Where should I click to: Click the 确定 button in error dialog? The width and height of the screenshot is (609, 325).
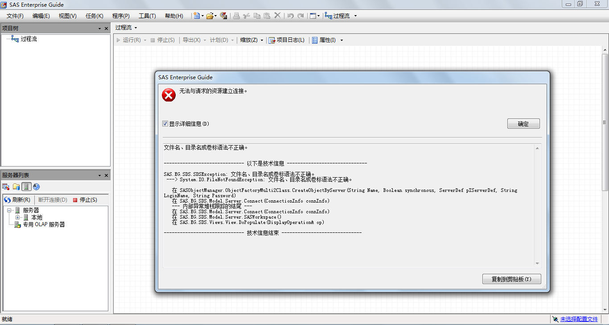pyautogui.click(x=523, y=124)
